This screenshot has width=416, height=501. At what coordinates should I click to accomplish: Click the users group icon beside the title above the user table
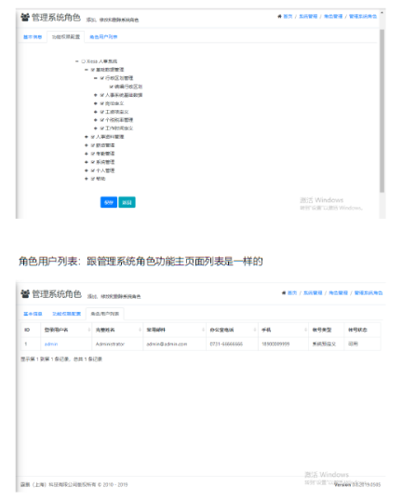pos(25,293)
